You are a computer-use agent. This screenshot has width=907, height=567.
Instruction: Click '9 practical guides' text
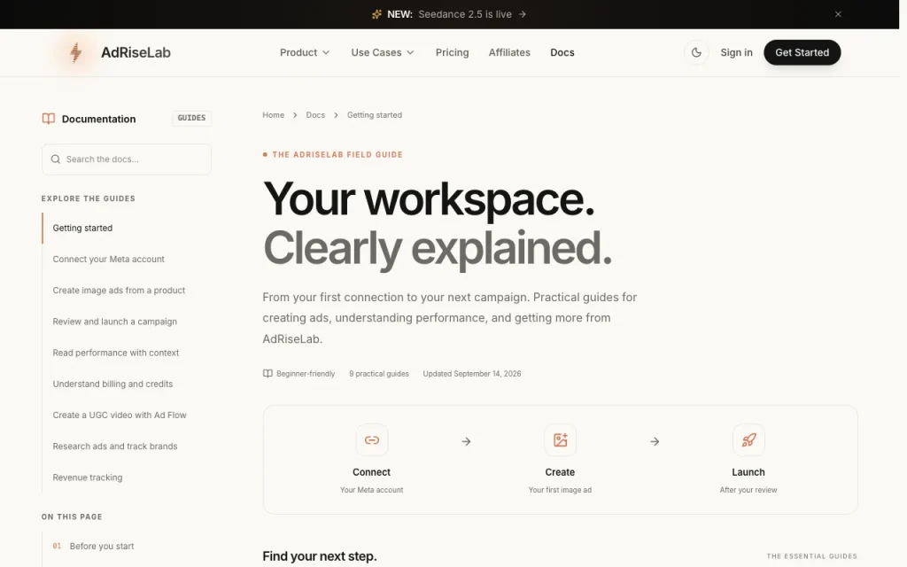tap(379, 374)
